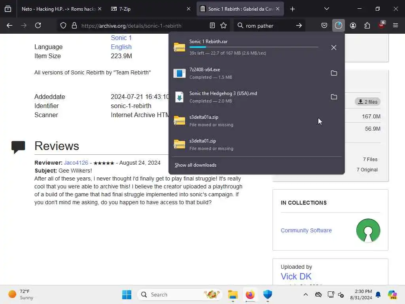Open the 7 Original listing
The image size is (405, 304).
(367, 170)
